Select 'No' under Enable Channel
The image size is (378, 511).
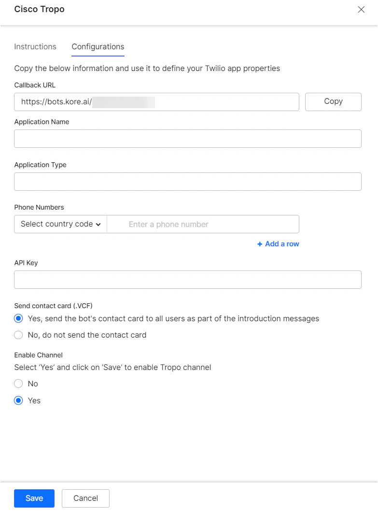18,383
